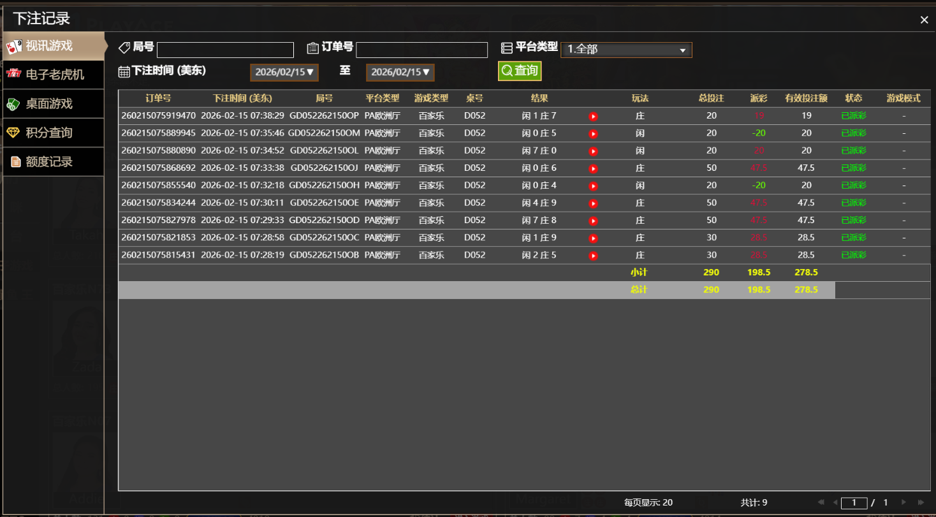Open the start date dropdown 2026/02/15
This screenshot has width=936, height=517.
coord(284,72)
